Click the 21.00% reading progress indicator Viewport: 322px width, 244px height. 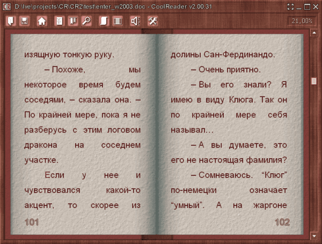[x=302, y=21]
